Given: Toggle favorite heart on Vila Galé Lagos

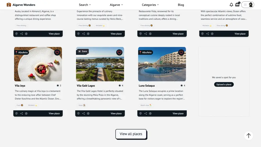Looking at the screenshot, I should click(x=119, y=52).
